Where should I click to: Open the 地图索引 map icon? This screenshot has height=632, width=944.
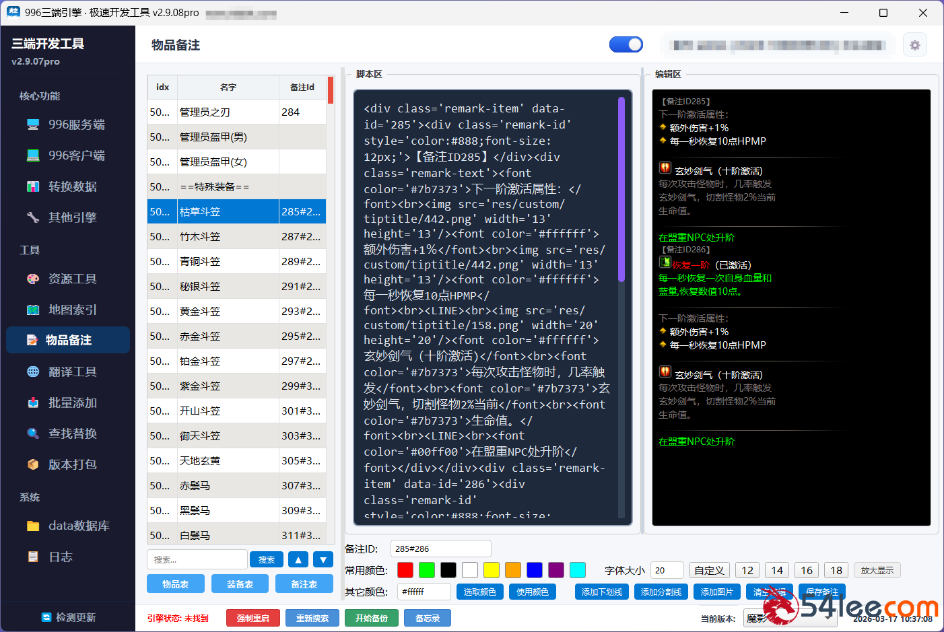point(33,310)
